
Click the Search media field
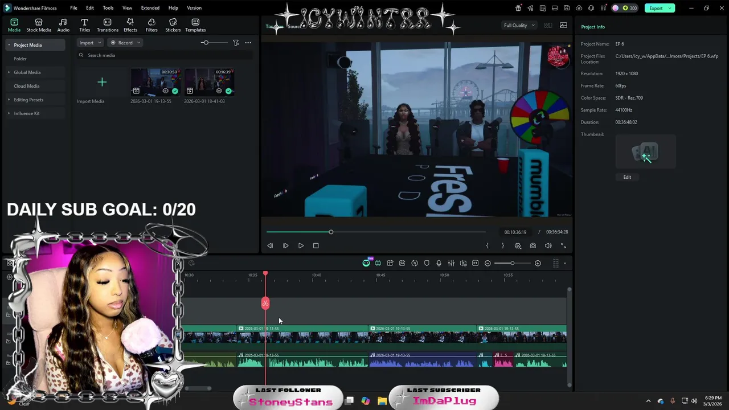tap(165, 55)
